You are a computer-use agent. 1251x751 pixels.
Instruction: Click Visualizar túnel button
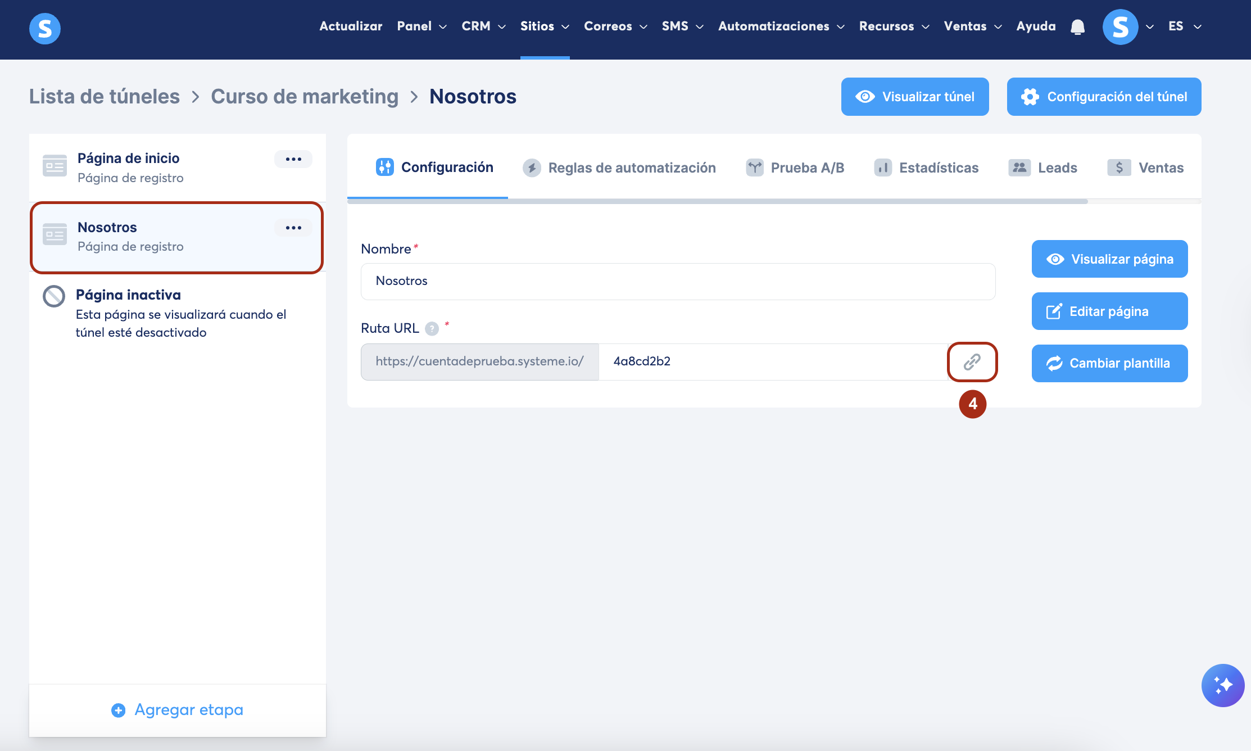point(915,97)
